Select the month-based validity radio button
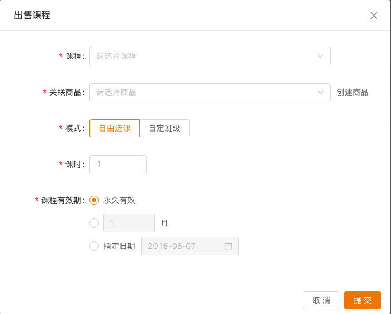This screenshot has height=314, width=391. [x=94, y=223]
